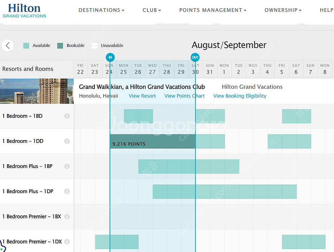Select date Thu 4 in calendar header
Image resolution: width=334 pixels, height=252 pixels.
tap(267, 69)
